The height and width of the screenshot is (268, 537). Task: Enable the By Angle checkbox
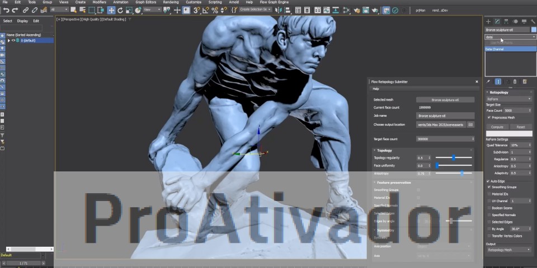(489, 229)
